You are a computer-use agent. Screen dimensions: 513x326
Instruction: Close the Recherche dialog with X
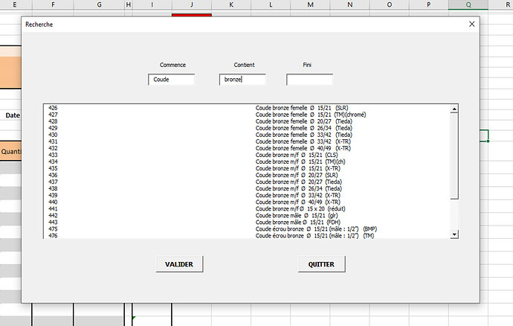[x=471, y=24]
